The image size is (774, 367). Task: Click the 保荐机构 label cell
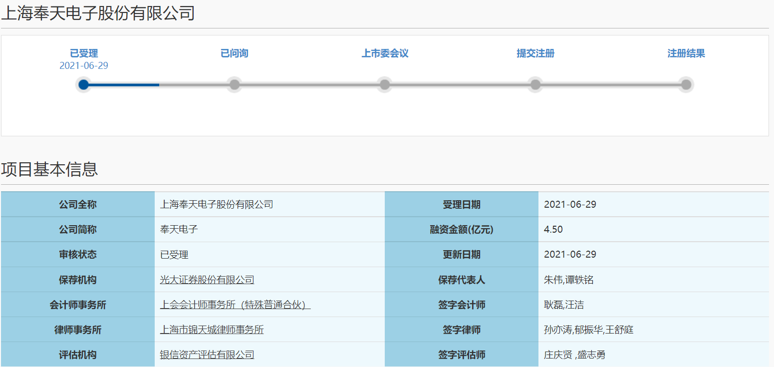coord(78,280)
